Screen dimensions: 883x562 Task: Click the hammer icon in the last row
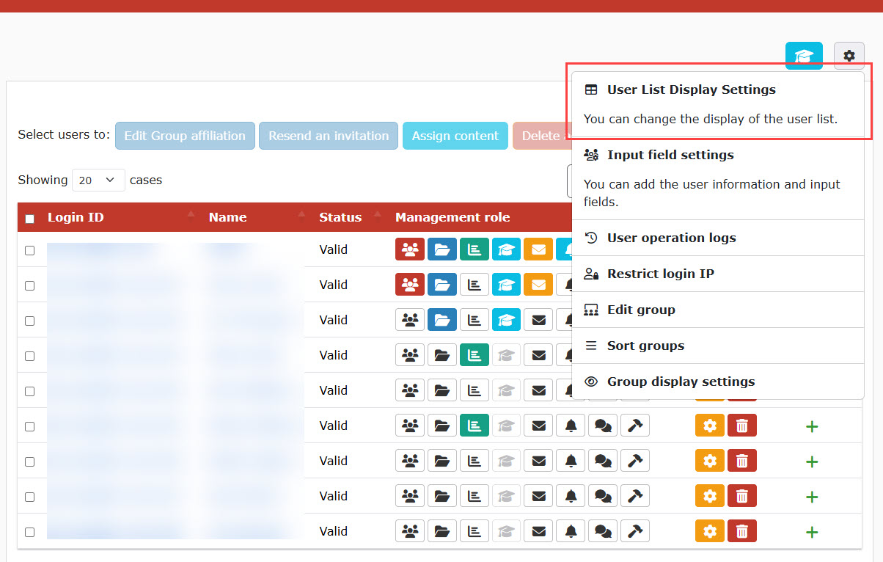click(634, 531)
